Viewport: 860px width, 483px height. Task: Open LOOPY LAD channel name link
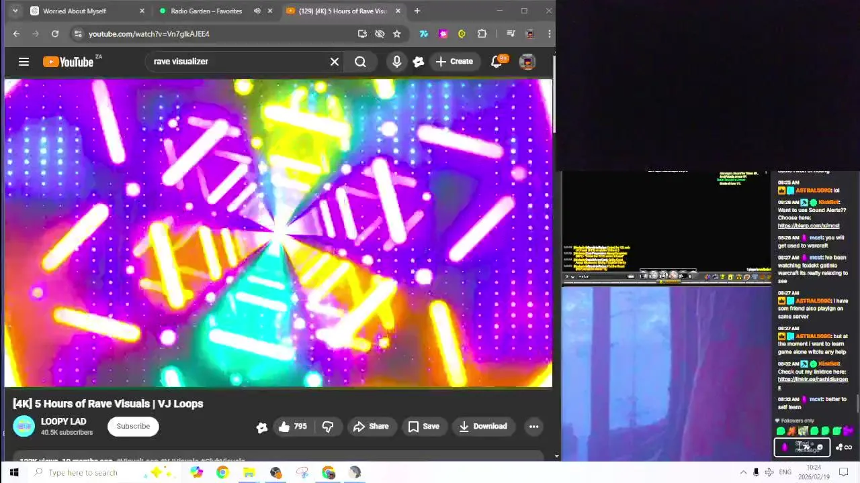(x=63, y=421)
